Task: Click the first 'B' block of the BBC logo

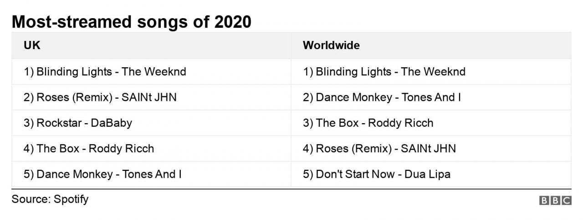Action: [544, 201]
